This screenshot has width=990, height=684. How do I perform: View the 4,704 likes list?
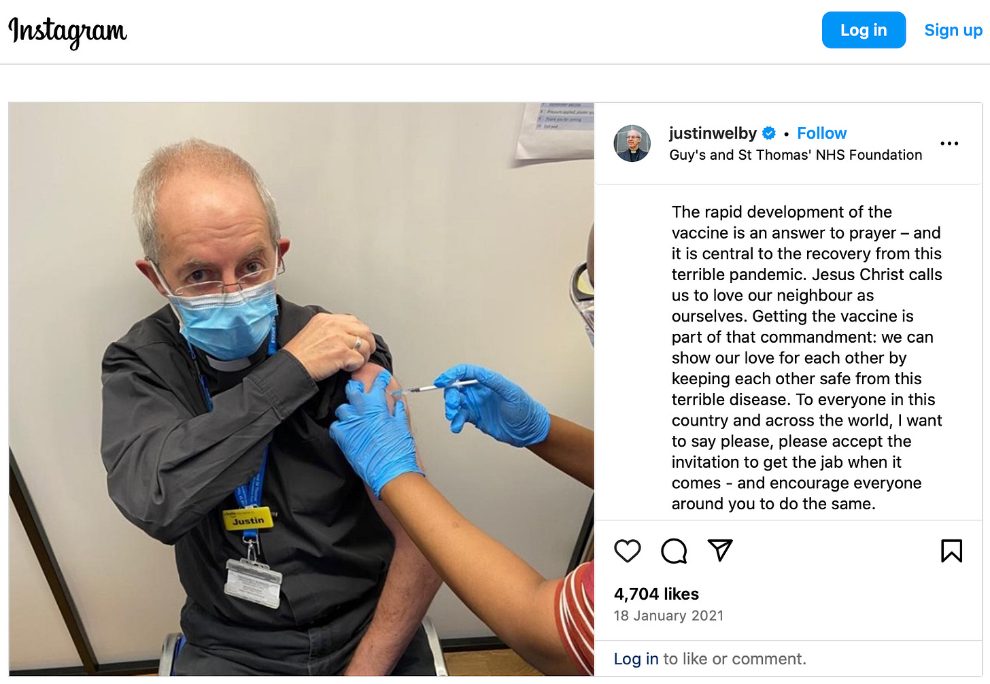(x=656, y=594)
